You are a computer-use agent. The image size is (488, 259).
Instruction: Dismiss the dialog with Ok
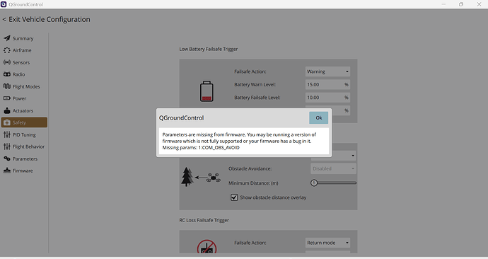[319, 117]
